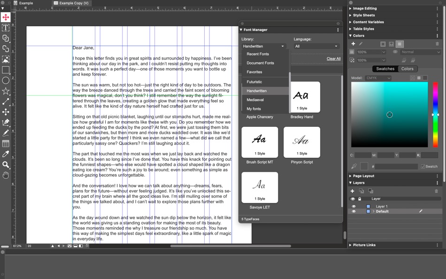Select the Text Content tool
Image resolution: width=446 pixels, height=279 pixels.
pyautogui.click(x=6, y=28)
